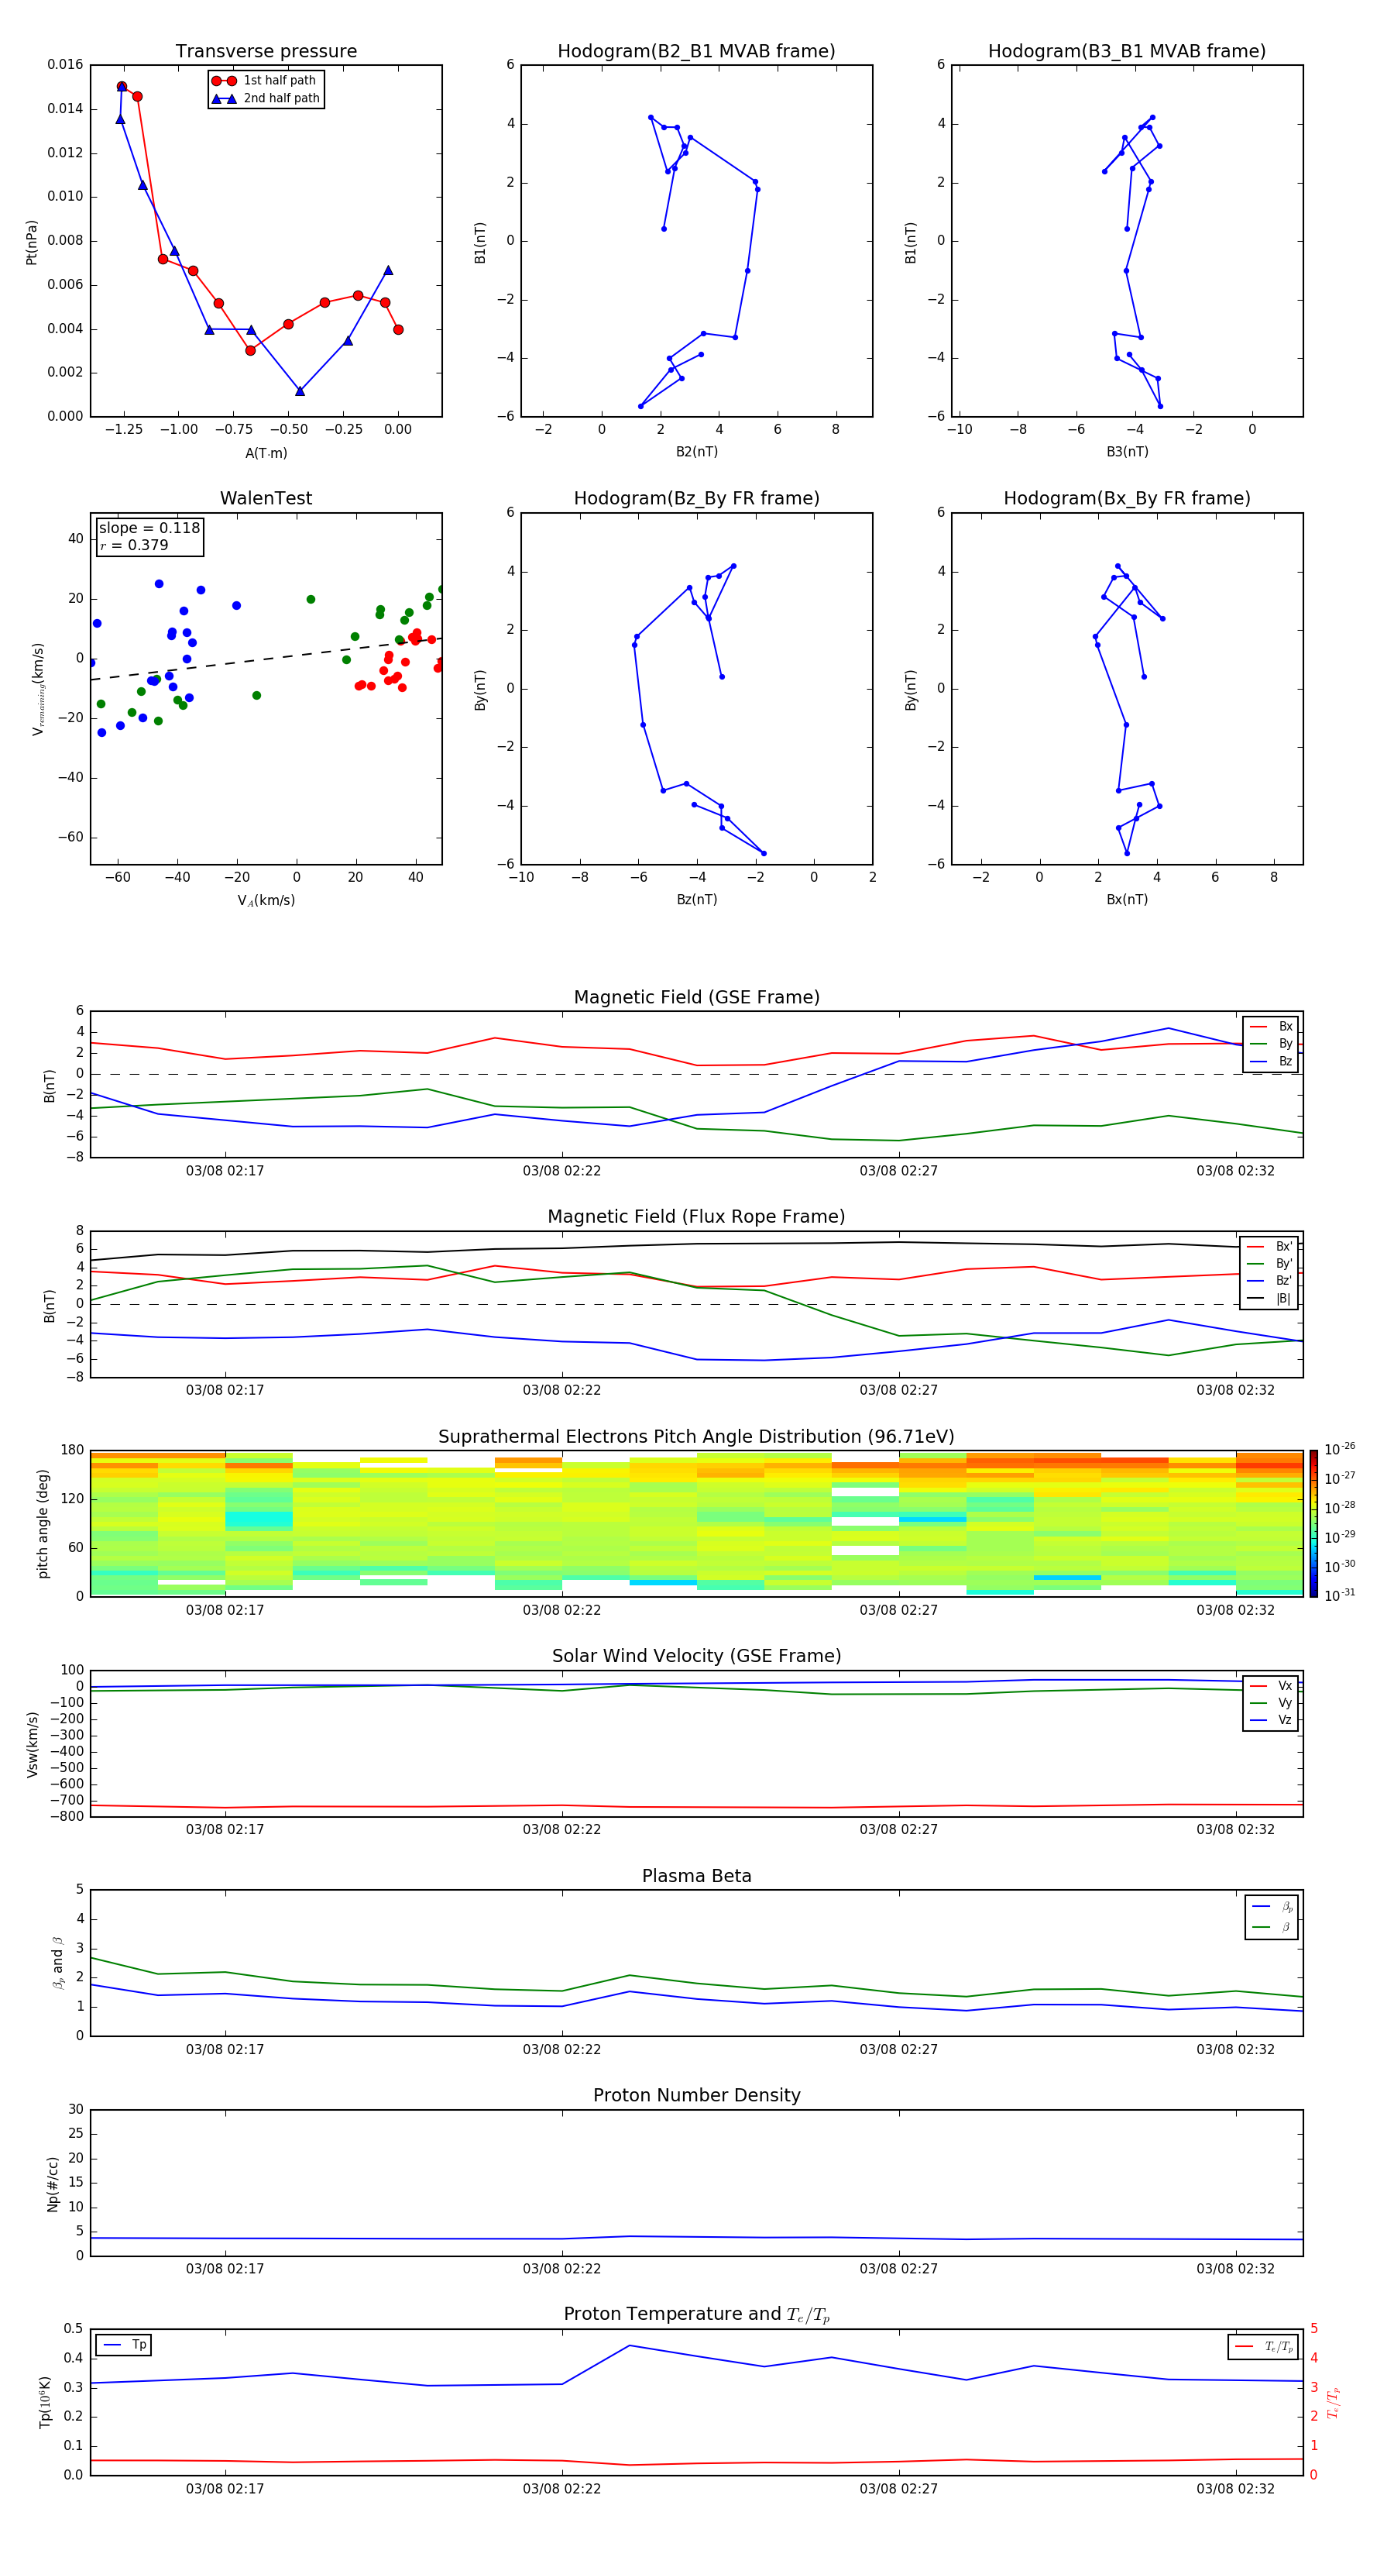Viewport: 1394px width, 2557px height.
Task: Click the "βp and β" y-axis label
Action: (57, 1963)
